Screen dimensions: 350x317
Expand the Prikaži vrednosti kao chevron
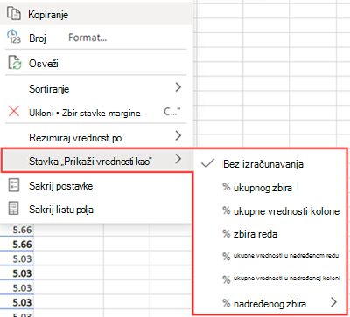[178, 159]
